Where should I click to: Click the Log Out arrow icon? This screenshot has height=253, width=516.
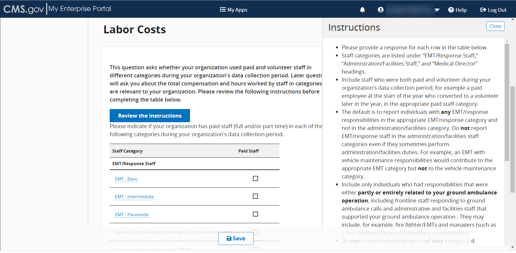coord(483,10)
